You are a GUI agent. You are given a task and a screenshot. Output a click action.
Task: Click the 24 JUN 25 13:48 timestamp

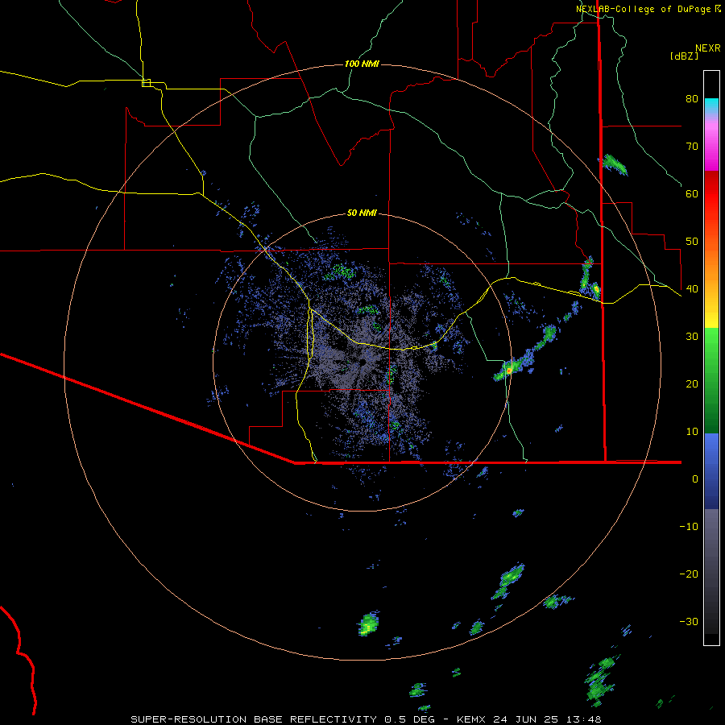point(547,719)
